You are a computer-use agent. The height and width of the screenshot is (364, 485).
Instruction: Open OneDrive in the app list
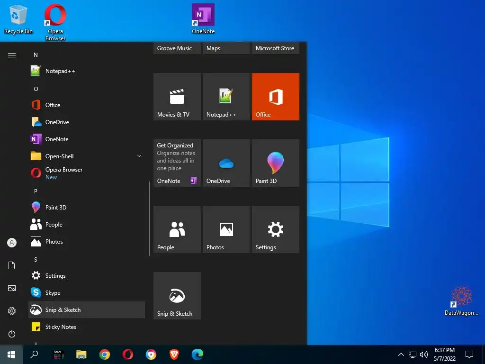(87, 122)
